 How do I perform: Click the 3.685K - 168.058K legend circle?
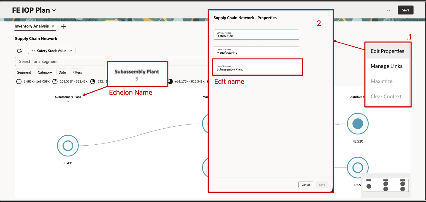click(x=19, y=81)
